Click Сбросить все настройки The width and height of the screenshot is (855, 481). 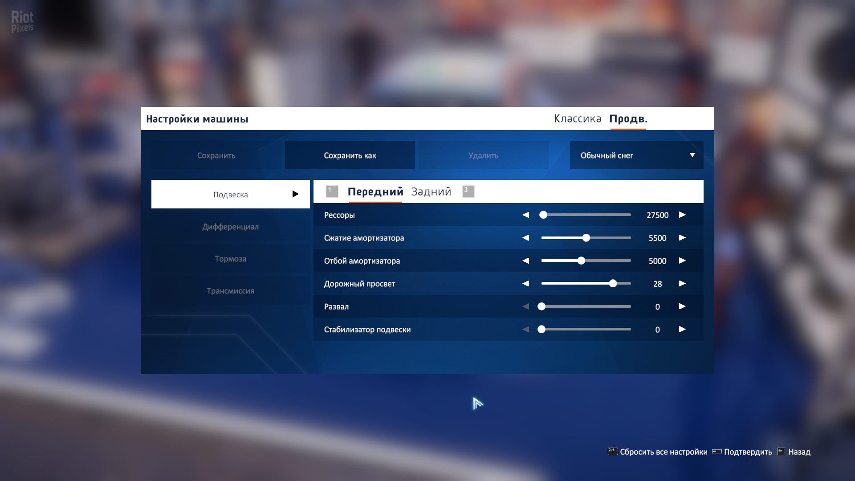(x=663, y=452)
